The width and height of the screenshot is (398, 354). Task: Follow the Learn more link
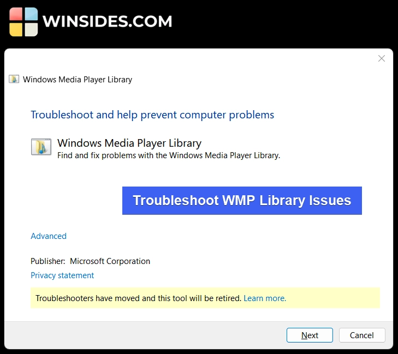point(265,298)
